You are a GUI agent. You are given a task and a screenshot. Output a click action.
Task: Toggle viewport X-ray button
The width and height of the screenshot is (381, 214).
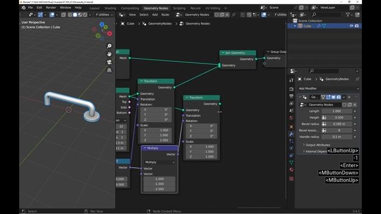64,15
